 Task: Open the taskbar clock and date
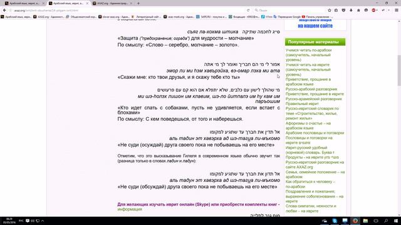click(x=9, y=221)
